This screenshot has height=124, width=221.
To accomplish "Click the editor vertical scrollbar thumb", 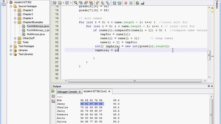I will tap(209, 55).
